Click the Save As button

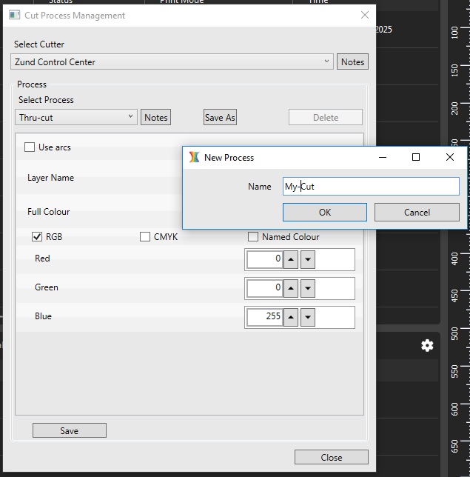220,117
